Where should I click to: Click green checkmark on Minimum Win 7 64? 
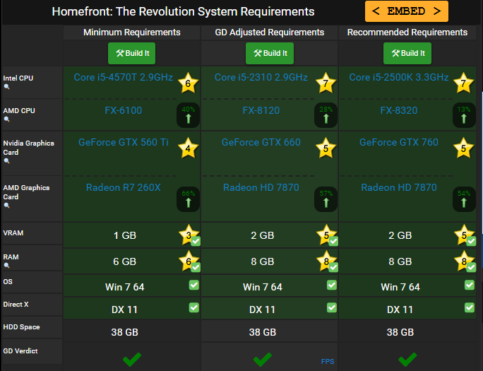pyautogui.click(x=194, y=285)
